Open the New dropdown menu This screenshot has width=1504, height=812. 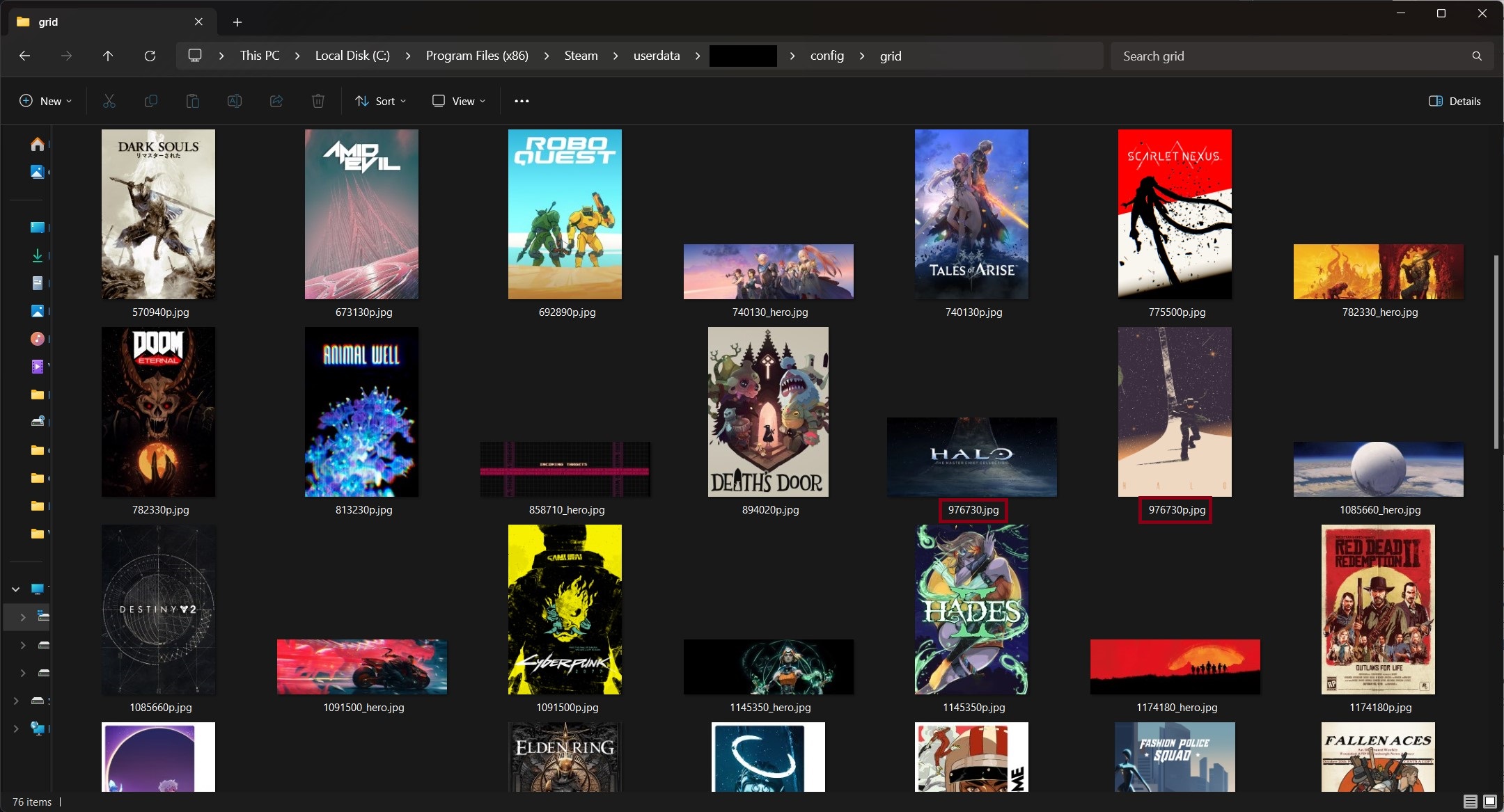click(x=45, y=101)
